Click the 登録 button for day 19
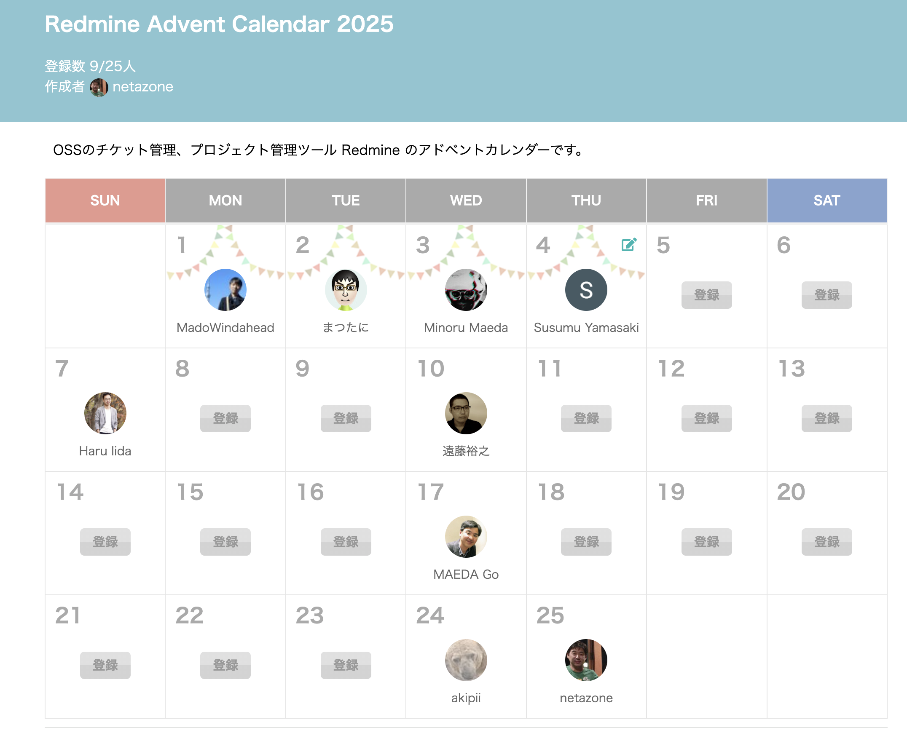Viewport: 907px width, 733px height. (706, 541)
